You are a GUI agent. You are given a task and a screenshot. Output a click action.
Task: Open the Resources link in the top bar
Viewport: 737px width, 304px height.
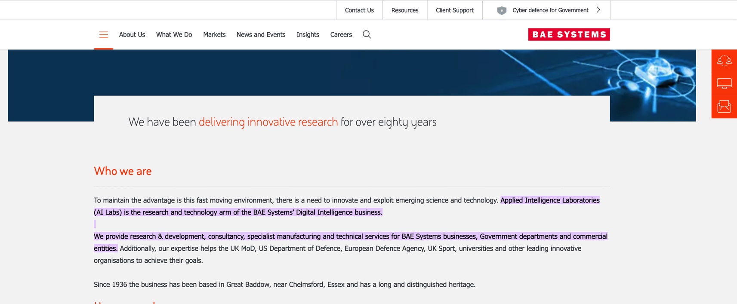[x=405, y=10]
